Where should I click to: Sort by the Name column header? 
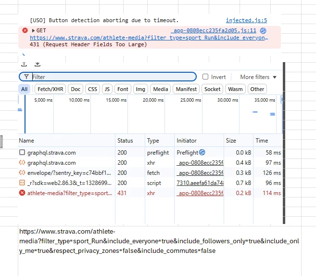click(x=66, y=141)
